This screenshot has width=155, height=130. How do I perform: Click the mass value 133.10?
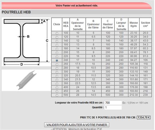[134, 72]
